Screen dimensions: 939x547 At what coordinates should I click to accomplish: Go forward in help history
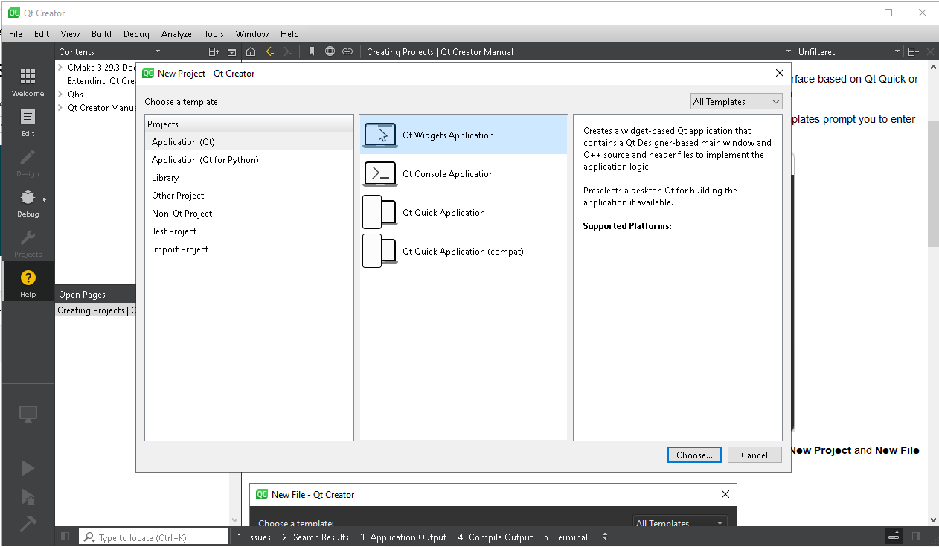point(287,51)
